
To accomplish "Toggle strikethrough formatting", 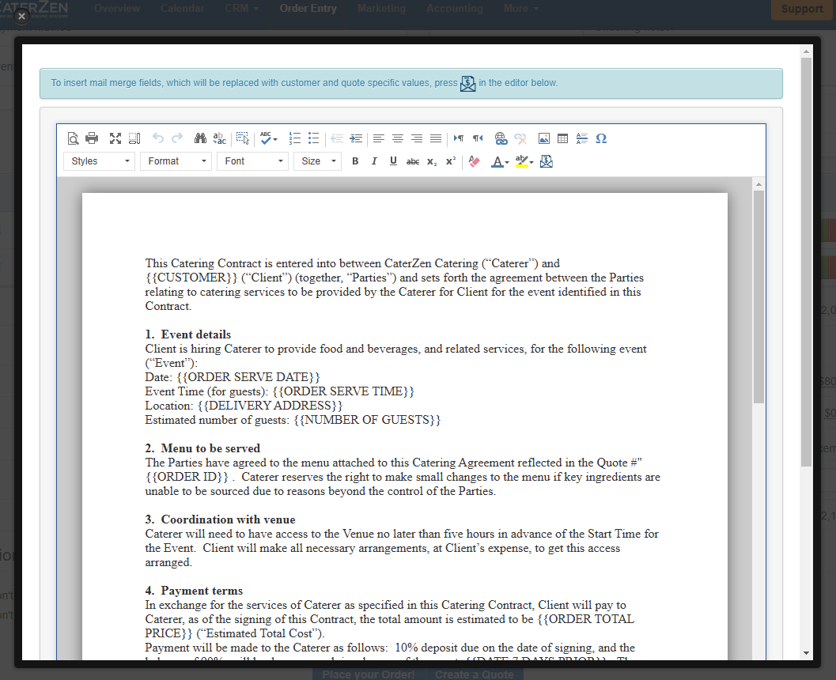I will tap(413, 161).
